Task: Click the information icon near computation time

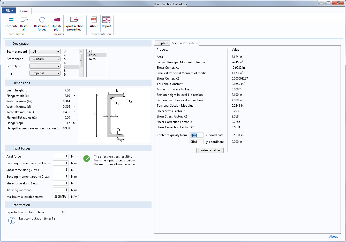Action: (x=12, y=220)
